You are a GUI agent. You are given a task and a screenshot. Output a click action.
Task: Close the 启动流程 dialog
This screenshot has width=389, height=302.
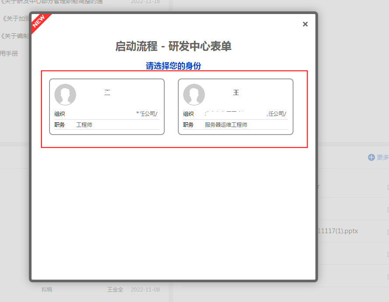tap(305, 24)
